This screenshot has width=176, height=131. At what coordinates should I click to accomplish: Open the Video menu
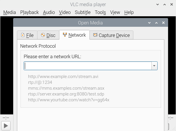point(65,12)
